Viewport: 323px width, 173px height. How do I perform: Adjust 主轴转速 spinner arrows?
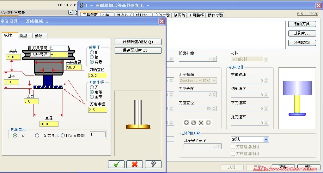pyautogui.click(x=266, y=81)
